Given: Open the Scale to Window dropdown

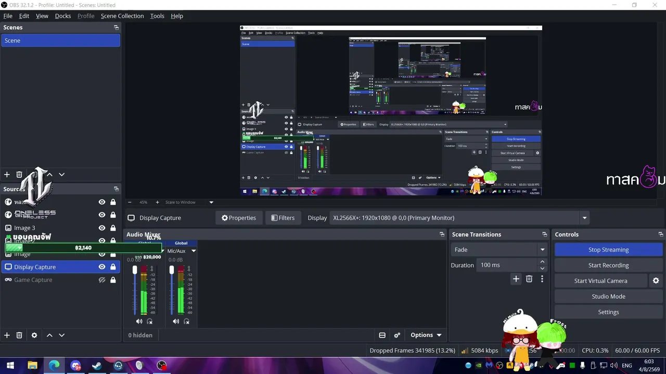Looking at the screenshot, I should (x=211, y=202).
